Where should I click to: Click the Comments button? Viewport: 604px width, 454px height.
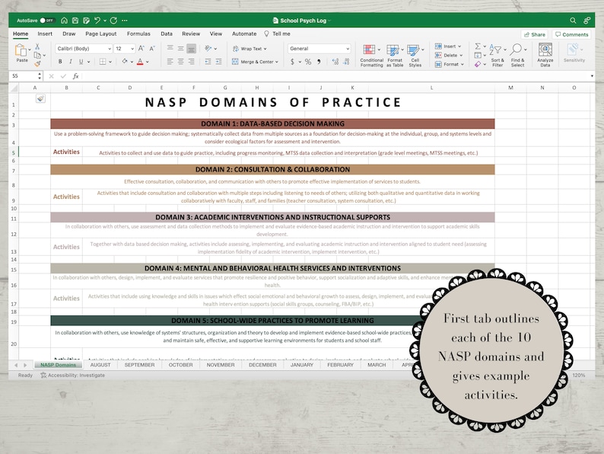[x=571, y=34]
